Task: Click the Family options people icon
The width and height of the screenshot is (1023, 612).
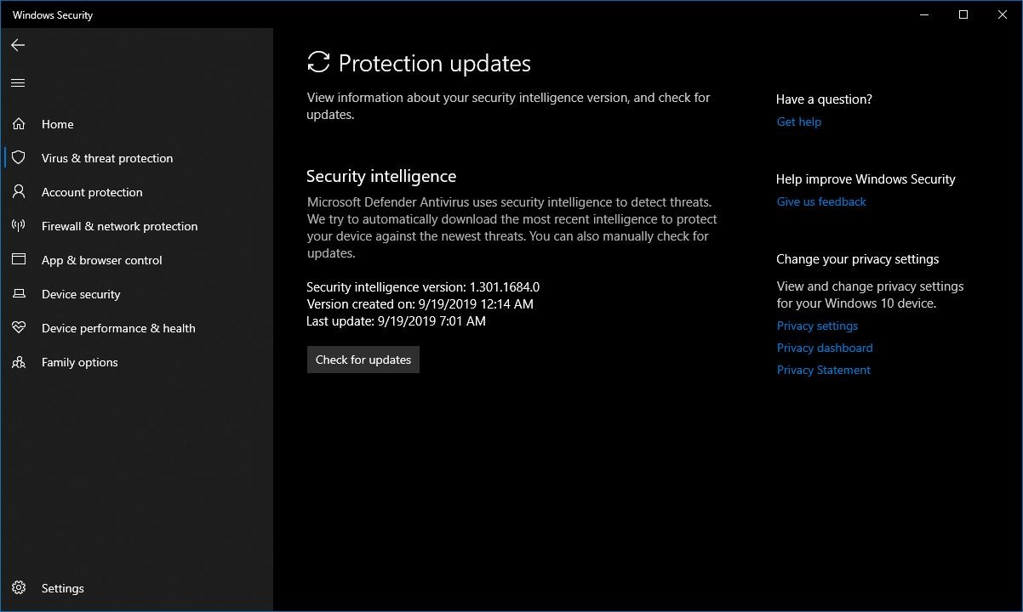Action: click(x=19, y=362)
